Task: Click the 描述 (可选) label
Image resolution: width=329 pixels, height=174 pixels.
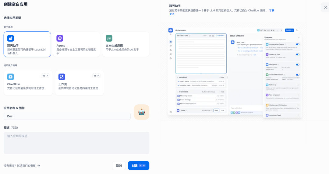Action: pyautogui.click(x=11, y=127)
